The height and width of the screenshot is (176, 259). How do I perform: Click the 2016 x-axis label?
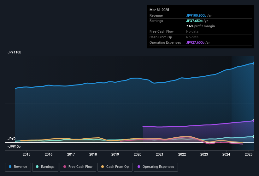tap(49, 154)
